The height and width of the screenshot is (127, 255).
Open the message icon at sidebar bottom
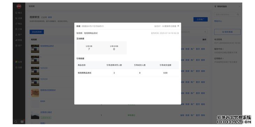(22, 122)
